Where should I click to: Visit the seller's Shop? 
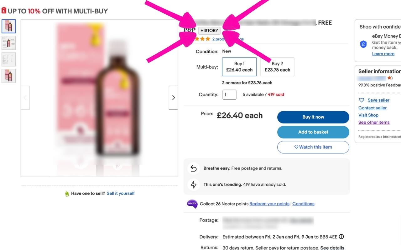(368, 115)
